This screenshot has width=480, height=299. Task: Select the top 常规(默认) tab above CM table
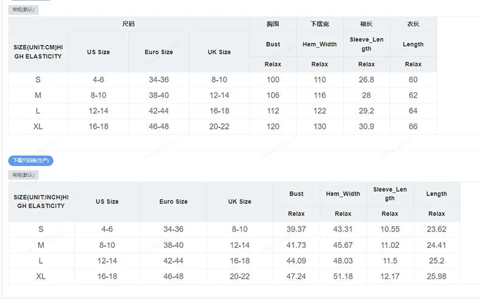tap(23, 10)
